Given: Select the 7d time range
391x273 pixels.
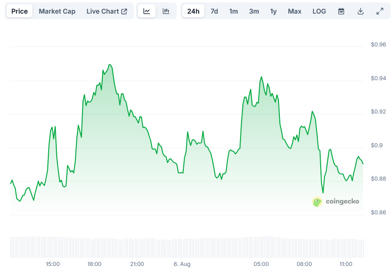Looking at the screenshot, I should [214, 11].
